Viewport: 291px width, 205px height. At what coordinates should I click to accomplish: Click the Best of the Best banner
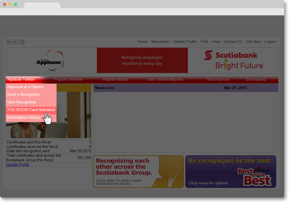click(231, 171)
